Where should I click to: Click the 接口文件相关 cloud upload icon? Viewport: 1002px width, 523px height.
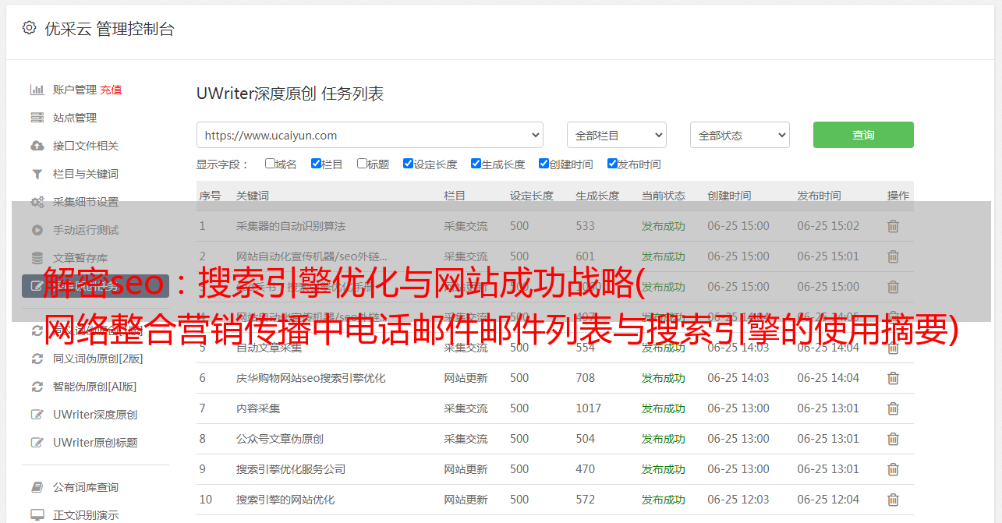pyautogui.click(x=37, y=146)
